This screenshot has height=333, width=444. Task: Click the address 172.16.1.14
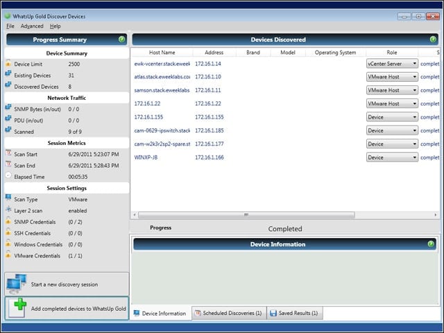click(x=208, y=64)
